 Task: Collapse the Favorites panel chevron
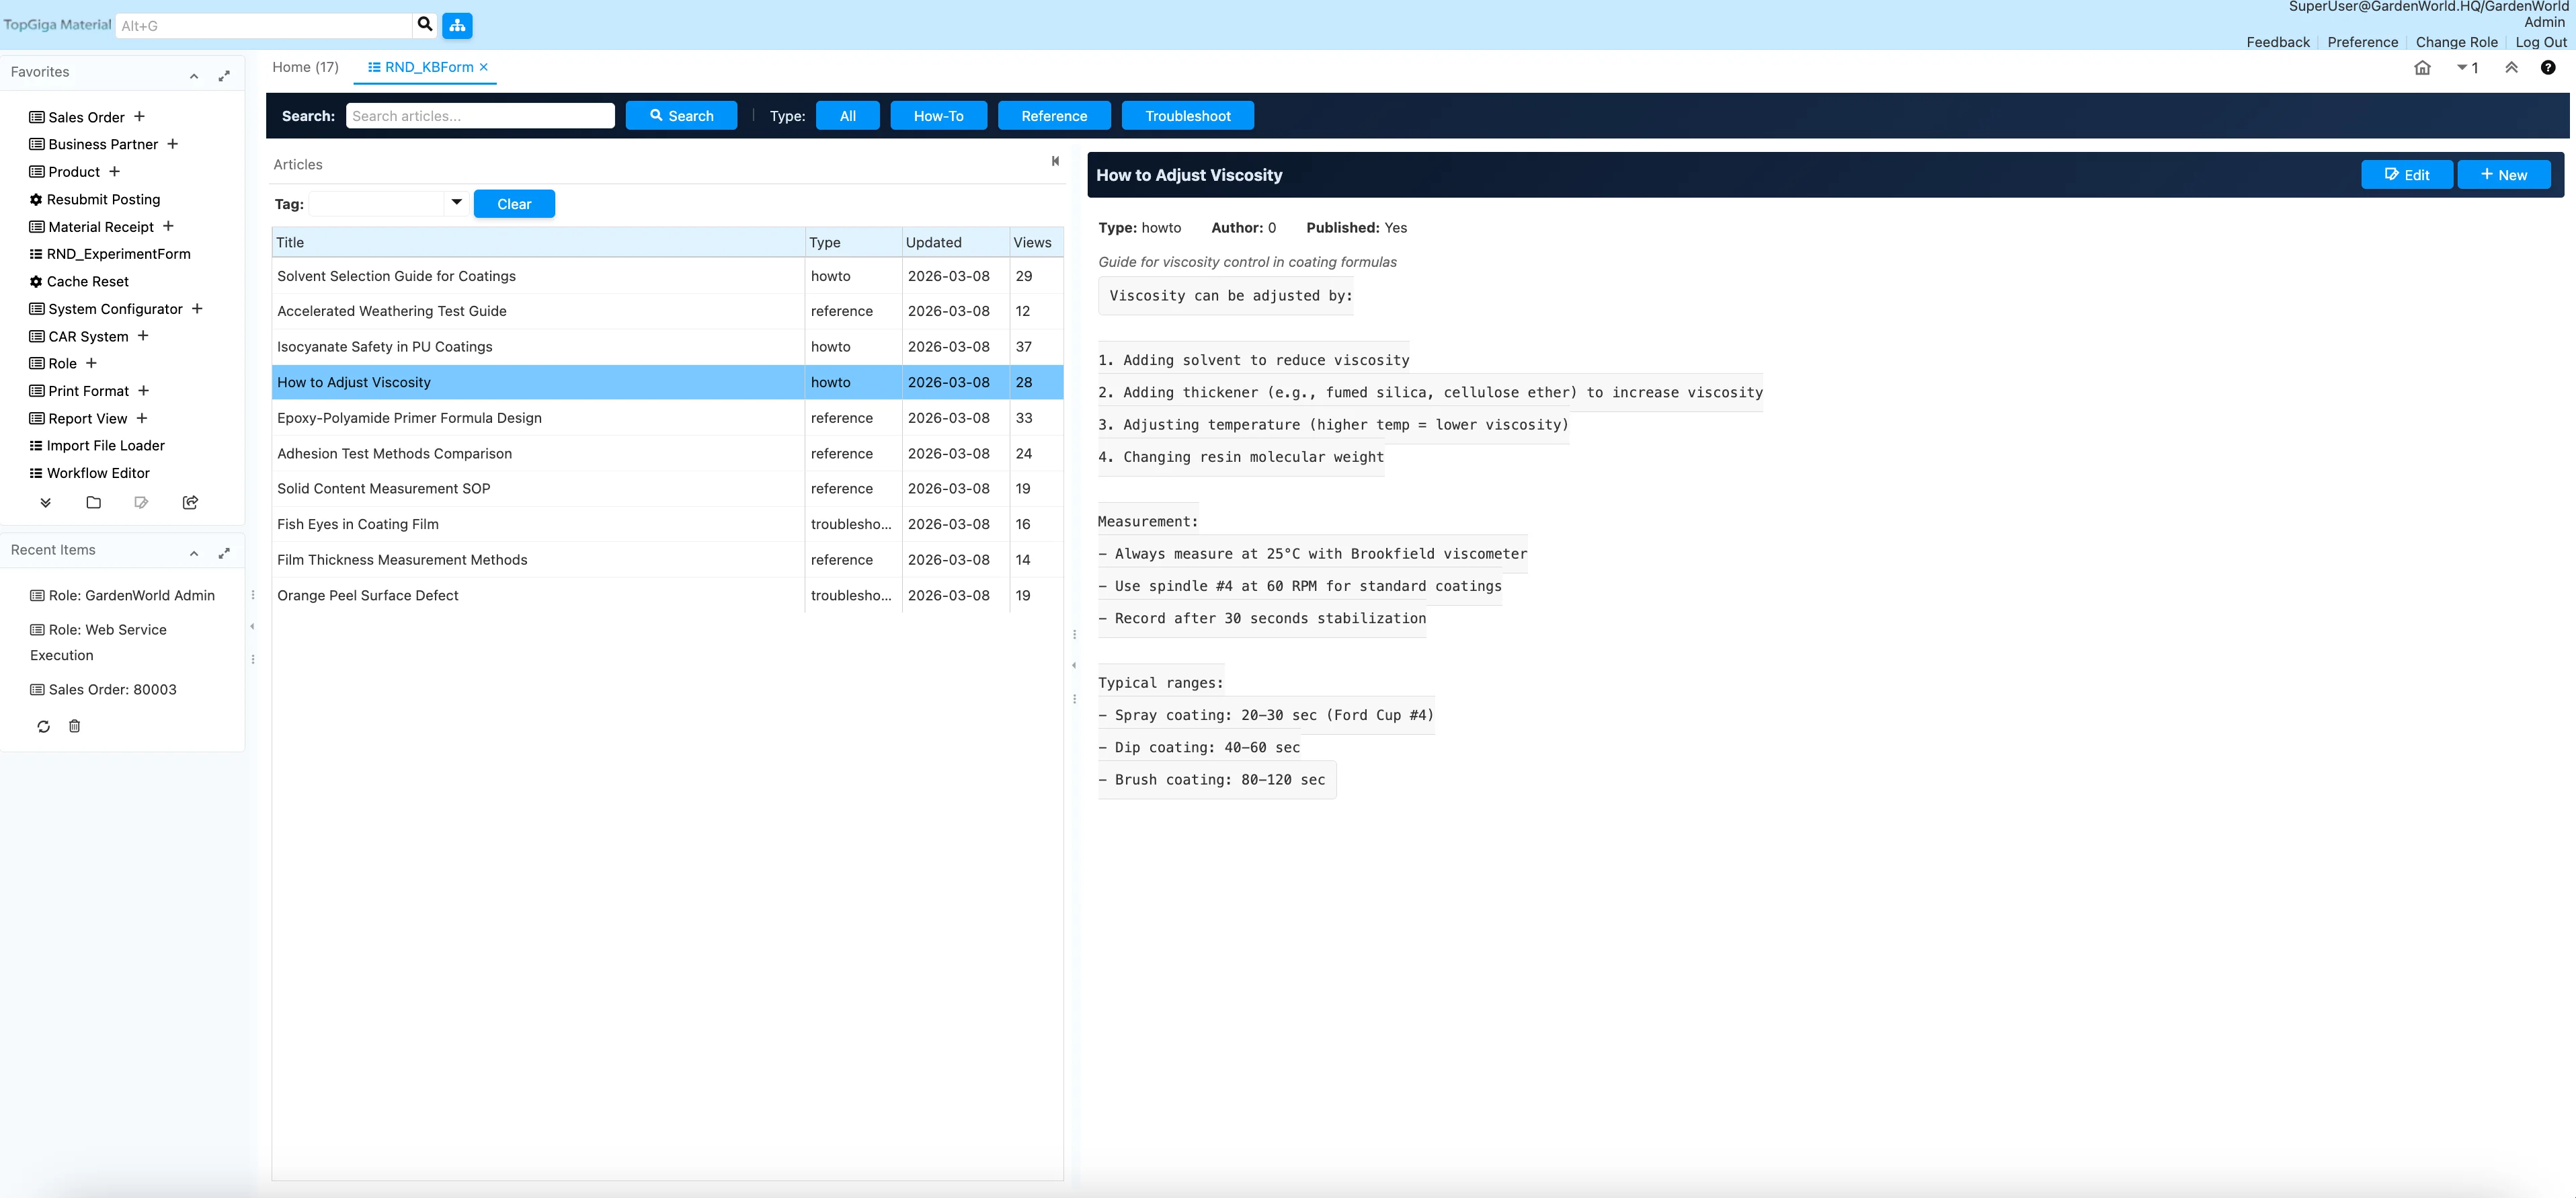click(194, 76)
